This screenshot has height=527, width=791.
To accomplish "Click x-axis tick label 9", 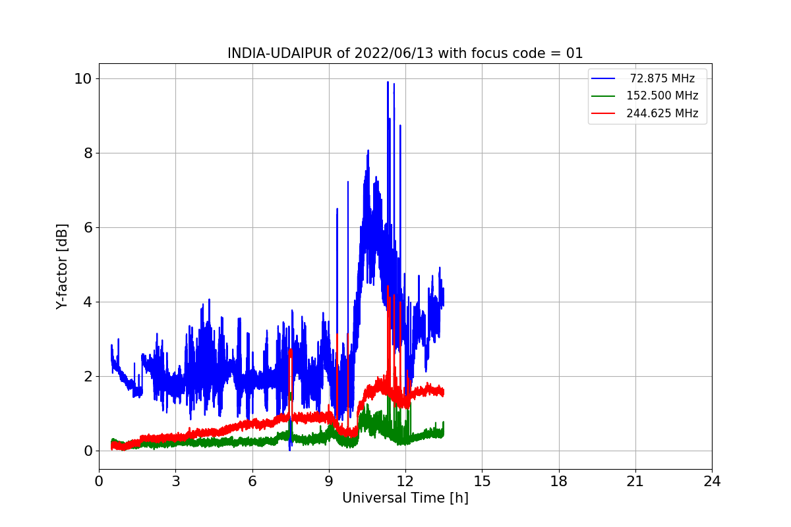I will (329, 482).
